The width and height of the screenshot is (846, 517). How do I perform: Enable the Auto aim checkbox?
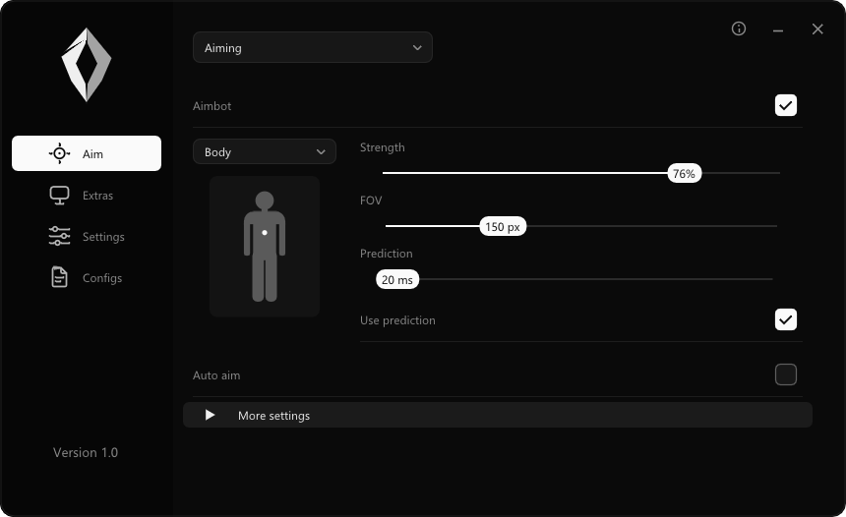(786, 374)
